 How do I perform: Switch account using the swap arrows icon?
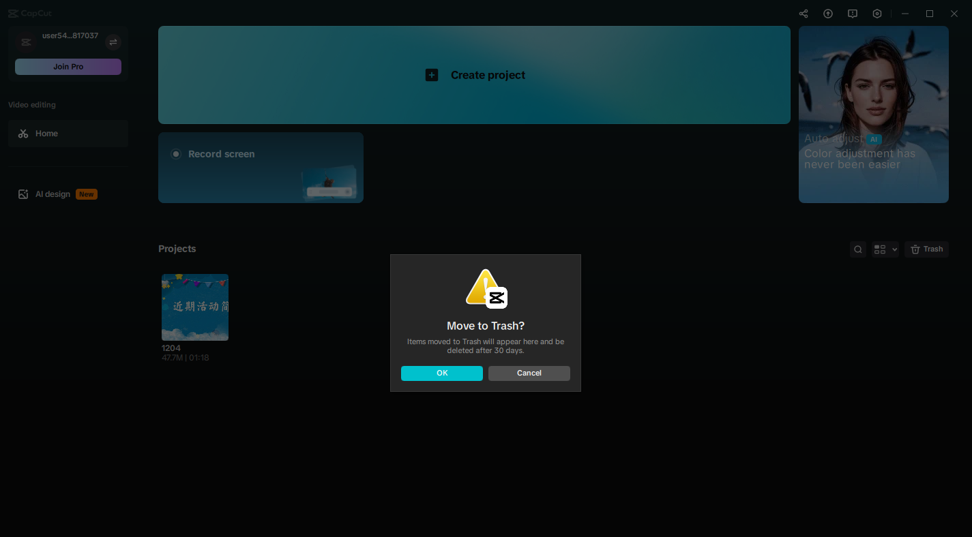coord(113,42)
